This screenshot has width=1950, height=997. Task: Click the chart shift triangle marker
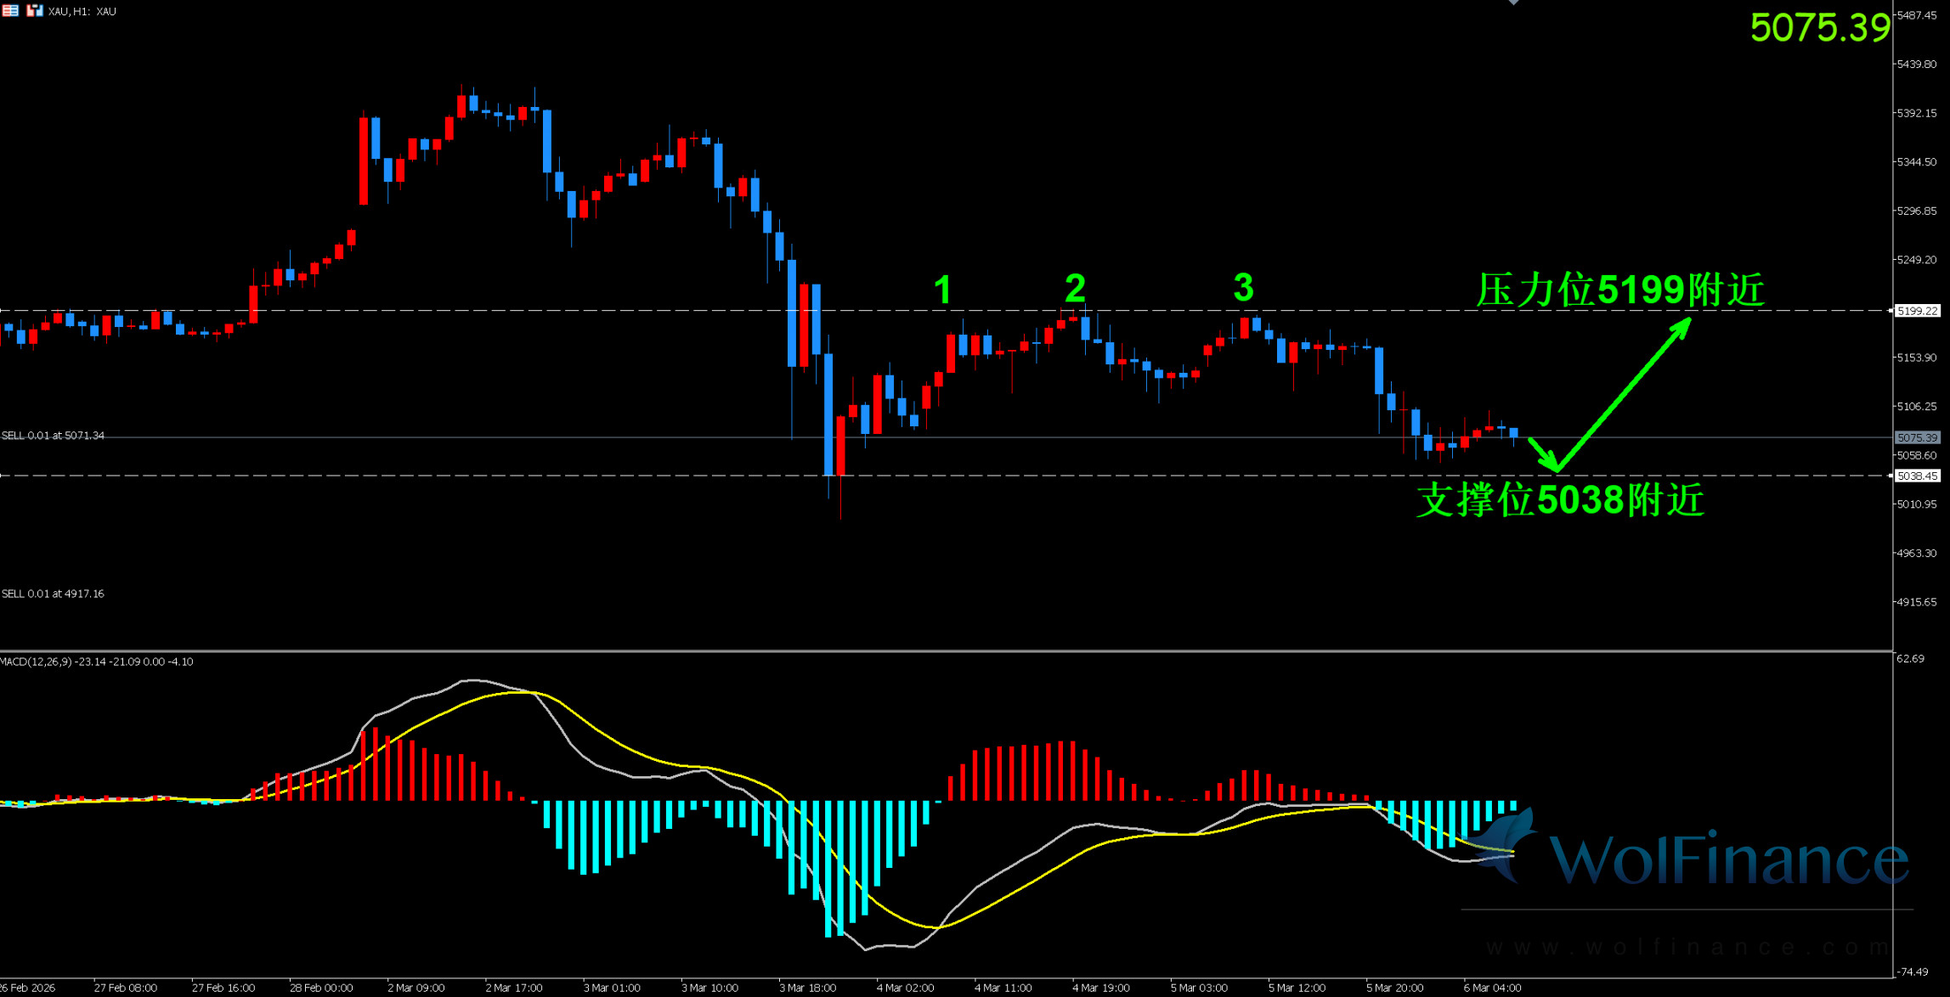tap(1513, 3)
